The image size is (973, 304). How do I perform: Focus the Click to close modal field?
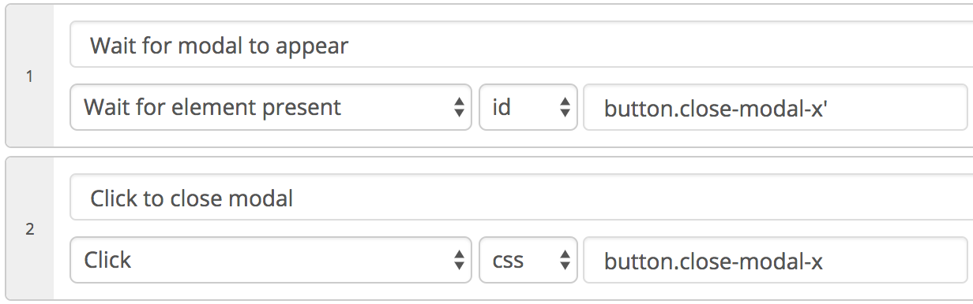[x=521, y=198]
